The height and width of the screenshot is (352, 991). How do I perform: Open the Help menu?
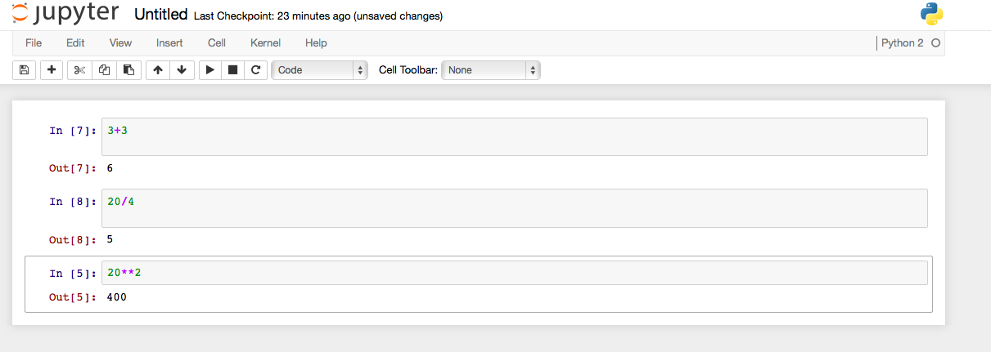(316, 43)
